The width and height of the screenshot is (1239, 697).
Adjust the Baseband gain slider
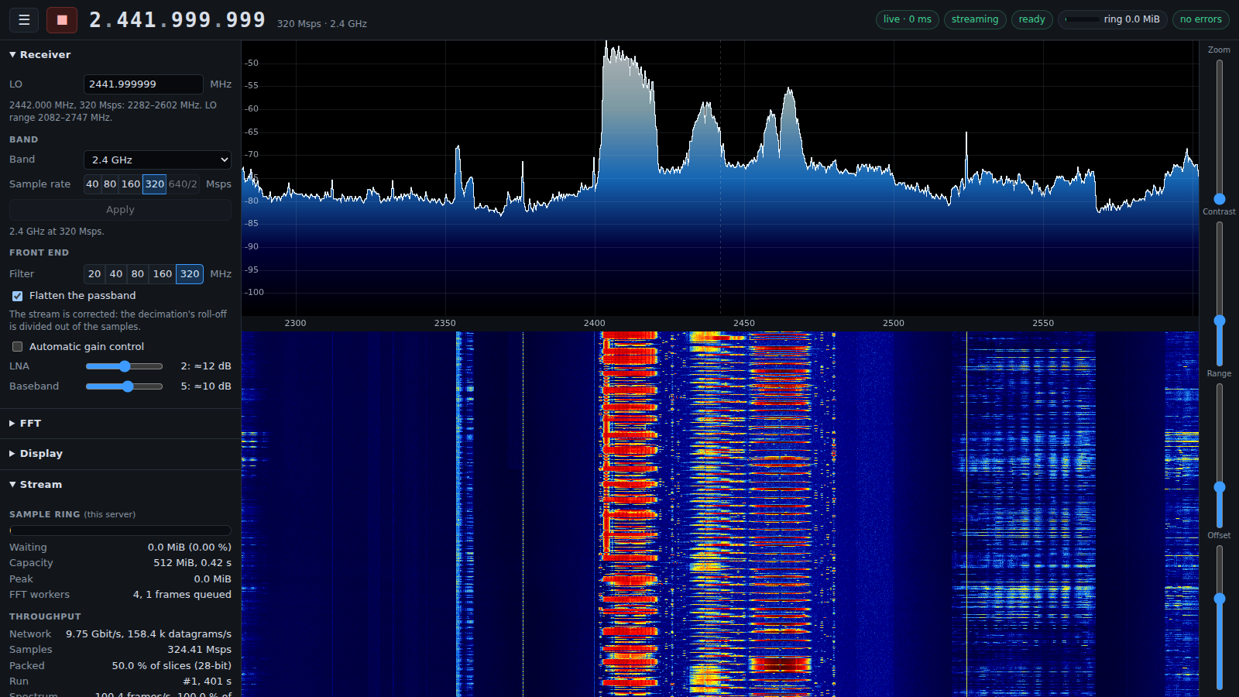click(124, 386)
